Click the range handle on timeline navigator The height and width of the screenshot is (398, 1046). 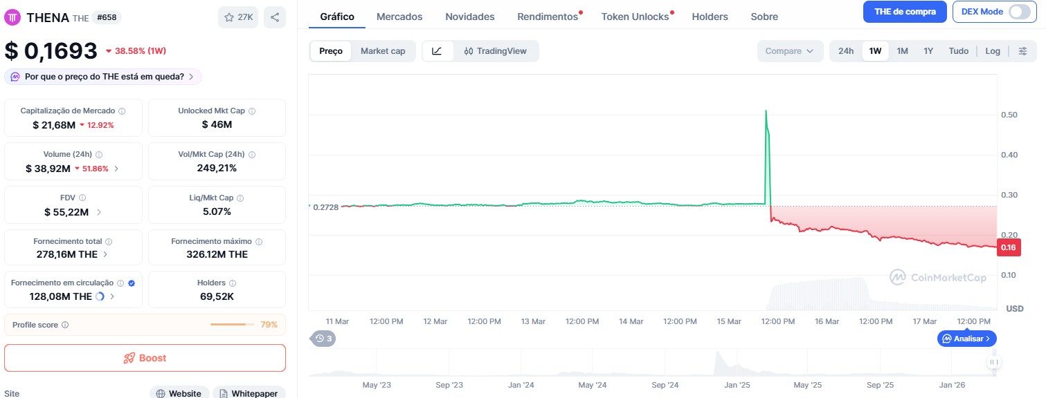tap(994, 362)
